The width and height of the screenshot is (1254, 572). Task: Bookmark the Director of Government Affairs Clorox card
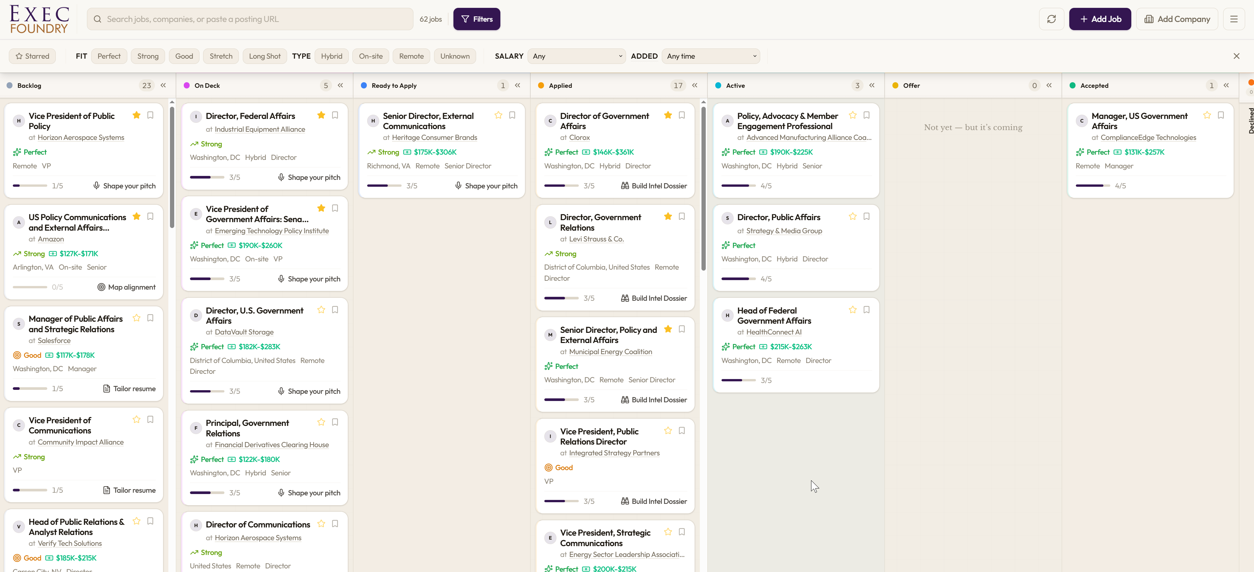coord(681,115)
